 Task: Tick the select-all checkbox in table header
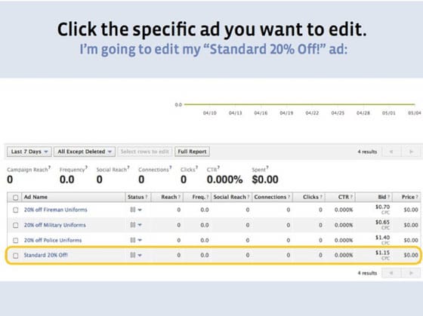[x=16, y=198]
